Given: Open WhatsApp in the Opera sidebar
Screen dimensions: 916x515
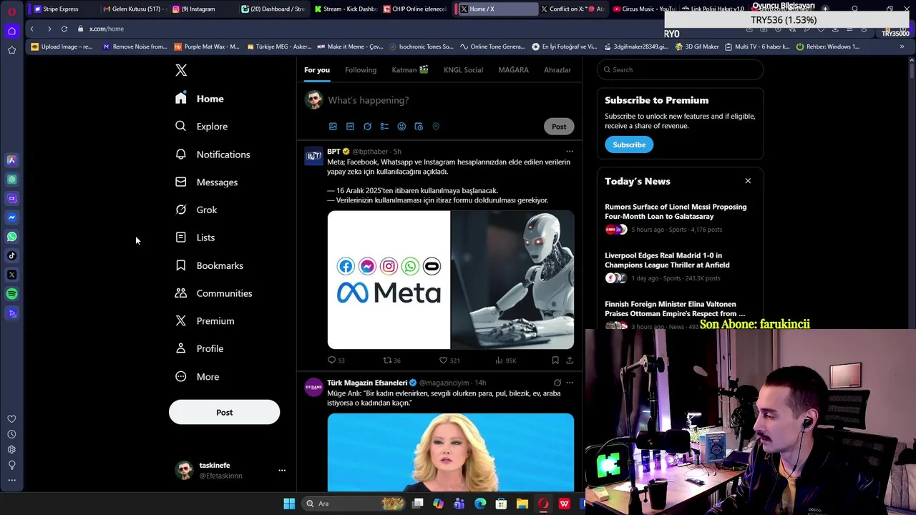Looking at the screenshot, I should pos(11,237).
